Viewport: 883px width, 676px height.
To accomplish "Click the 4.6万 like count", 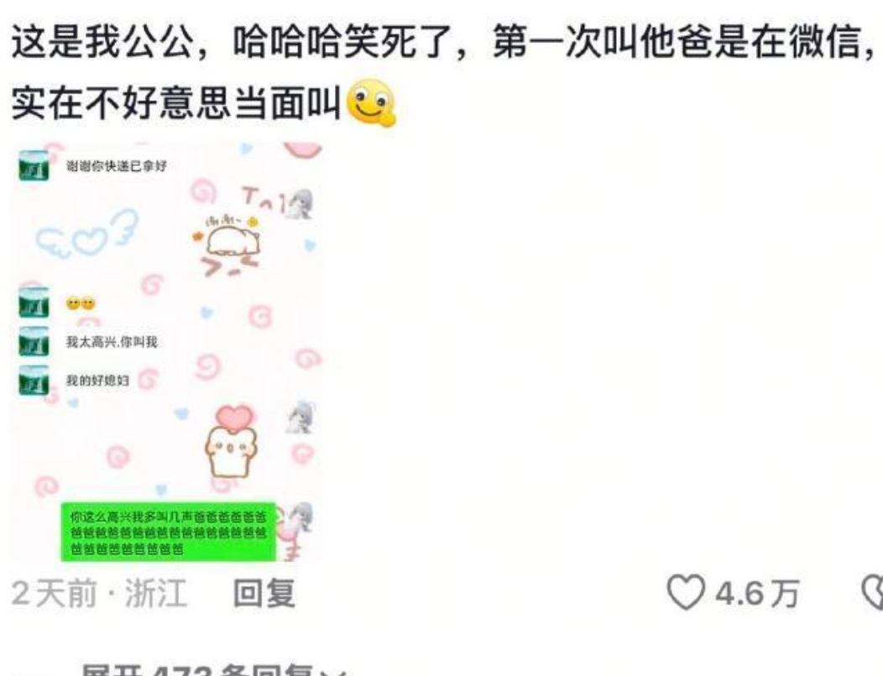I will [756, 593].
